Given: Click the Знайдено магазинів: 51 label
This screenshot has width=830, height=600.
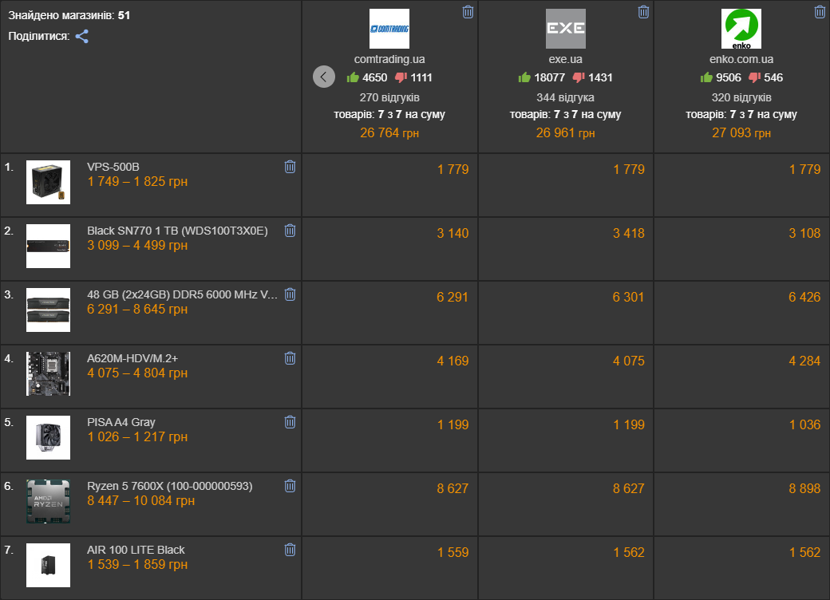Looking at the screenshot, I should coord(69,15).
